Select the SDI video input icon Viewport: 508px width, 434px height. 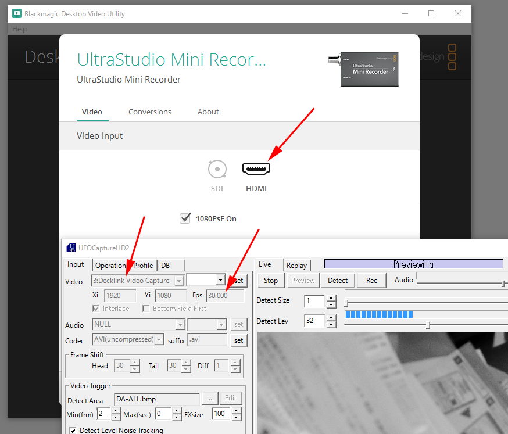coord(217,169)
